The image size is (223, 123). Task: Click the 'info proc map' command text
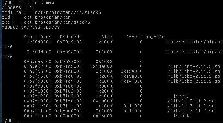click(x=36, y=2)
